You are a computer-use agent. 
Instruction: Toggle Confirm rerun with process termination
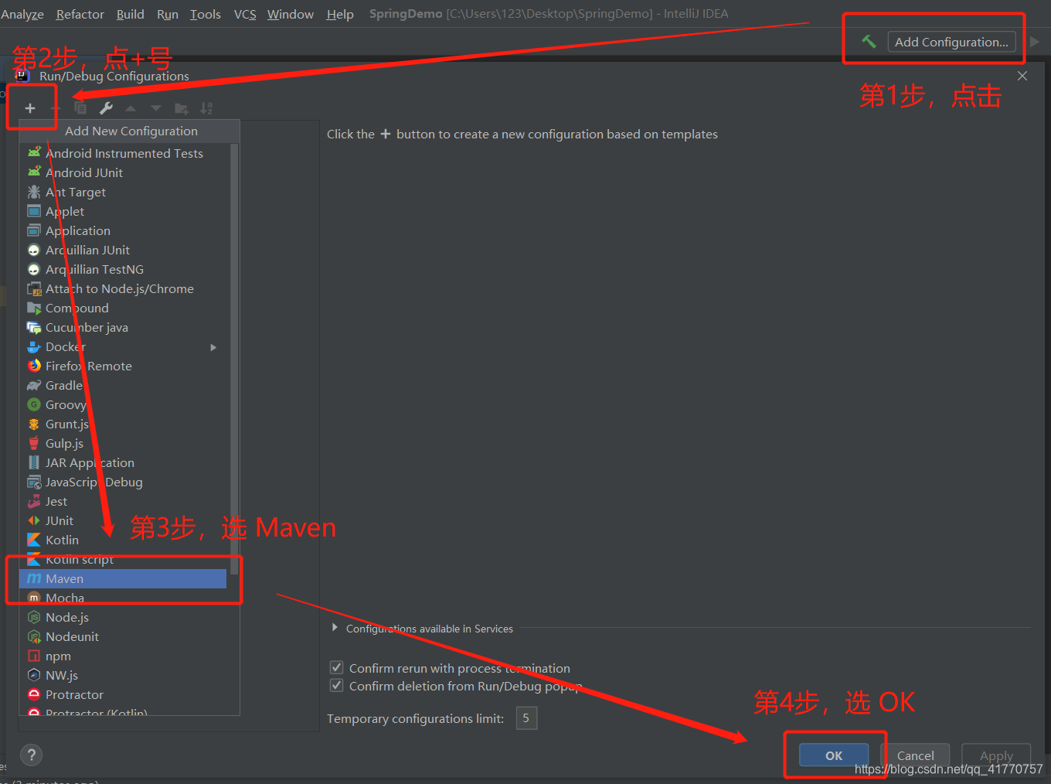[x=336, y=667]
